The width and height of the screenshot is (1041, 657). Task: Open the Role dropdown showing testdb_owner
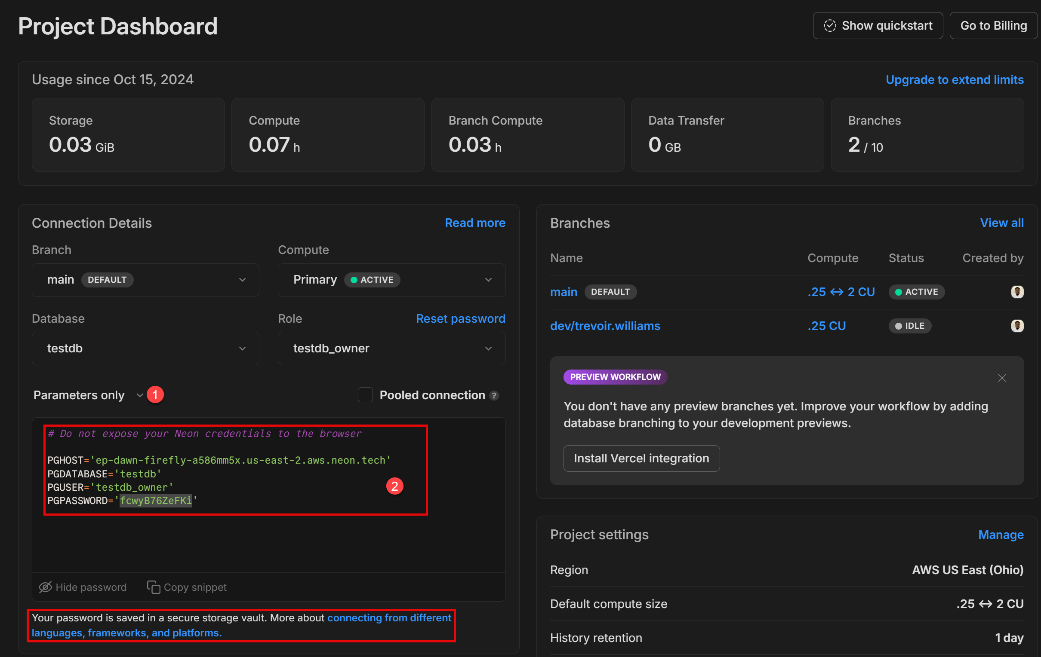pos(391,348)
